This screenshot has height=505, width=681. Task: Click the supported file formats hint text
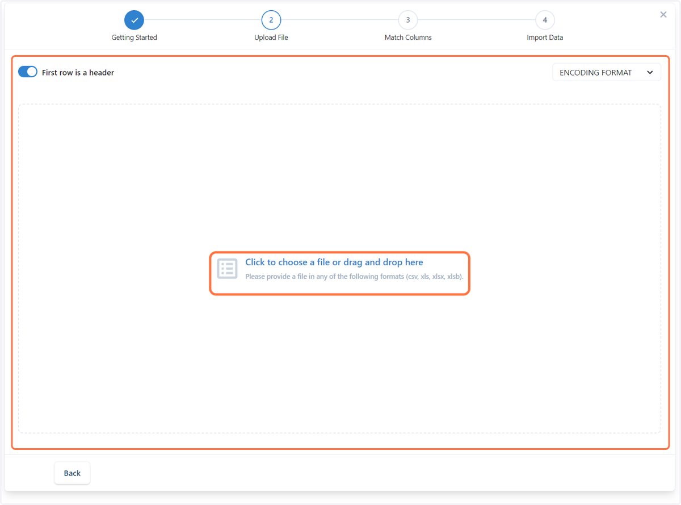click(354, 277)
